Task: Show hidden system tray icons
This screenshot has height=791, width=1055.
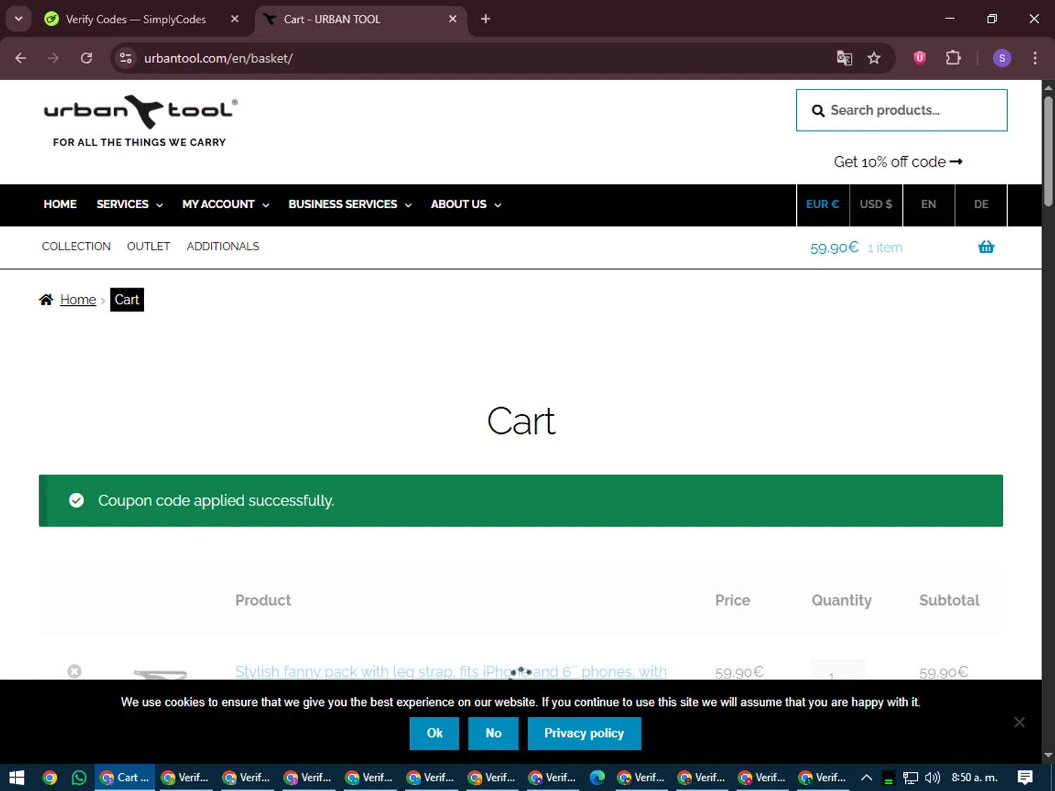Action: [867, 778]
